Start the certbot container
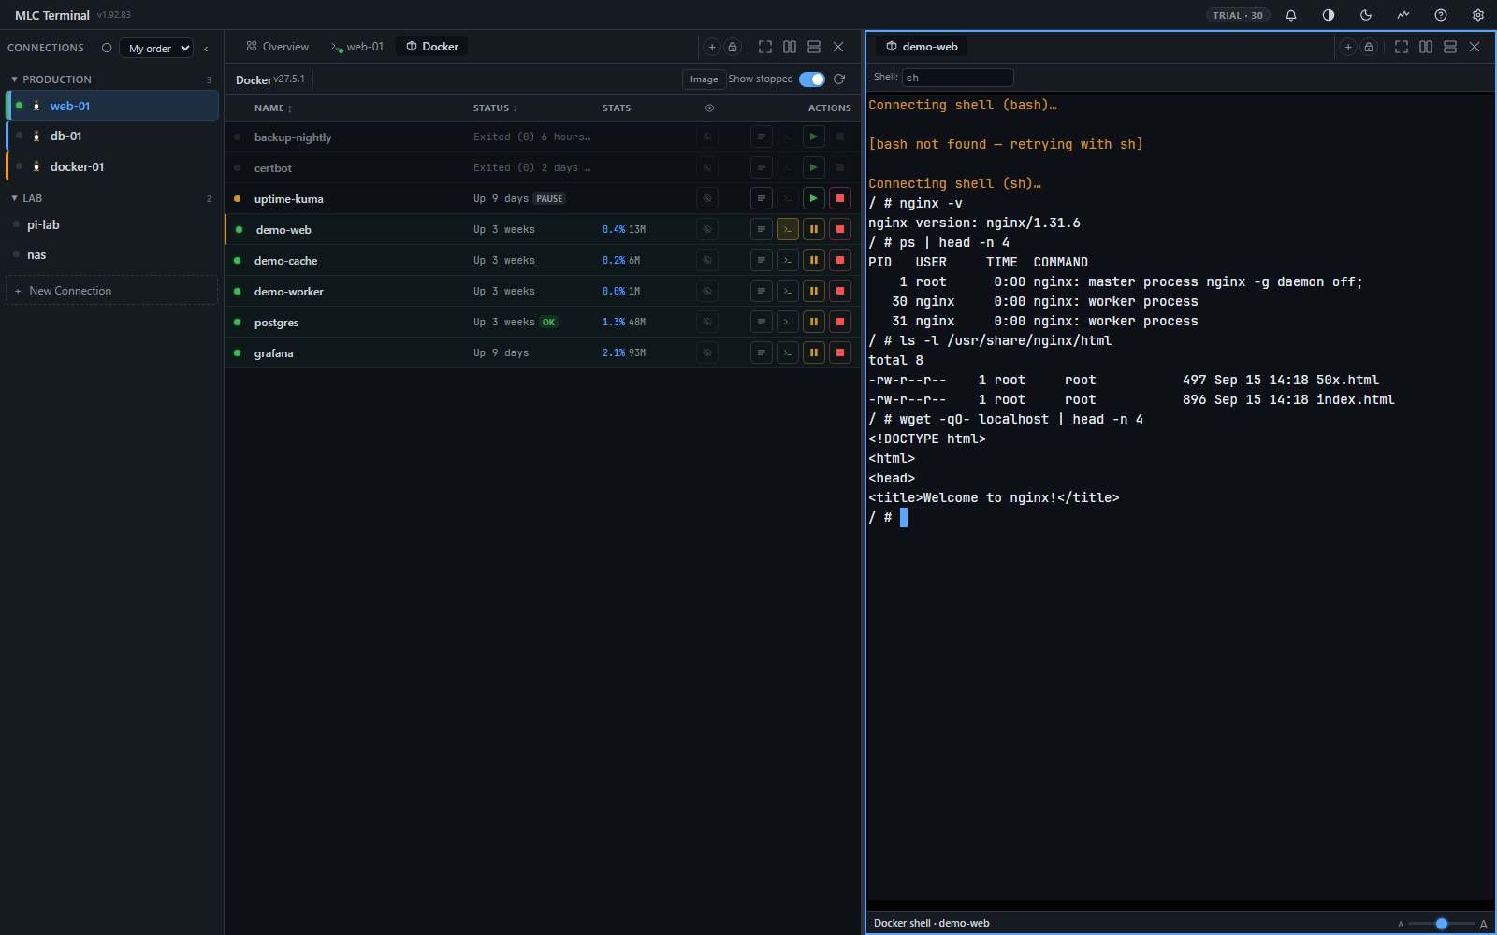Image resolution: width=1497 pixels, height=935 pixels. 814,167
